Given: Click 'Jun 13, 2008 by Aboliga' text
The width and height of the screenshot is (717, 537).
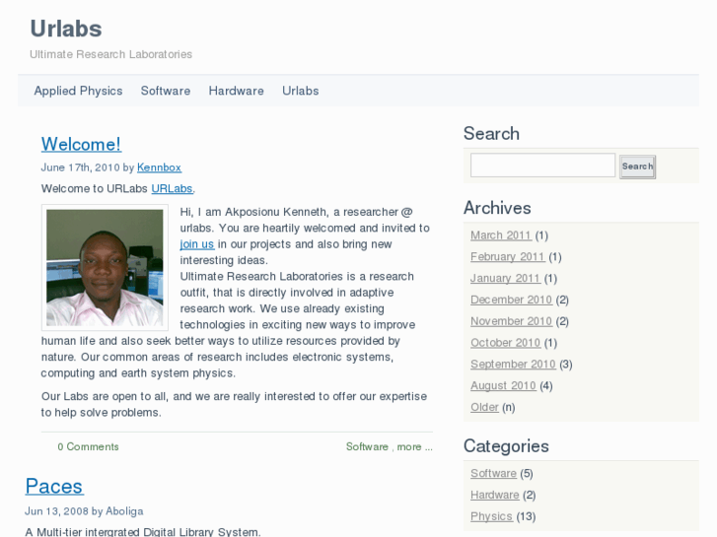Looking at the screenshot, I should [84, 511].
